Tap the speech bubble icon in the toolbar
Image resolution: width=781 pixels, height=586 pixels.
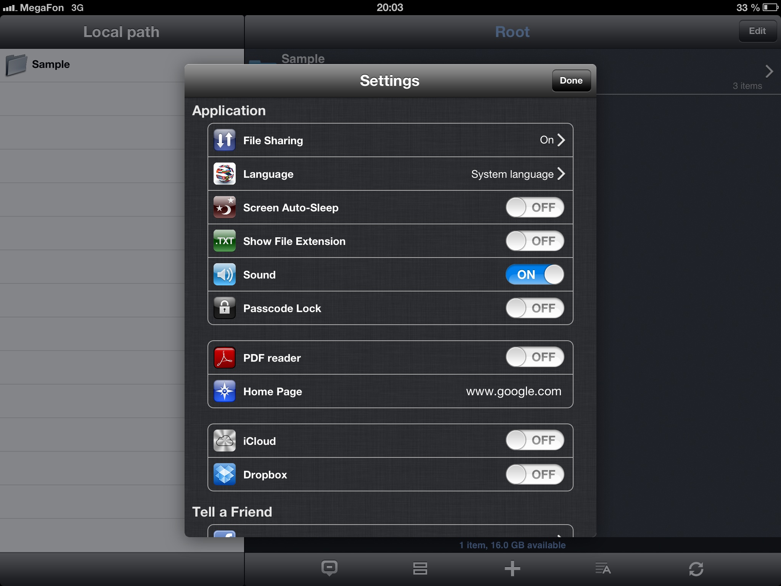[329, 568]
